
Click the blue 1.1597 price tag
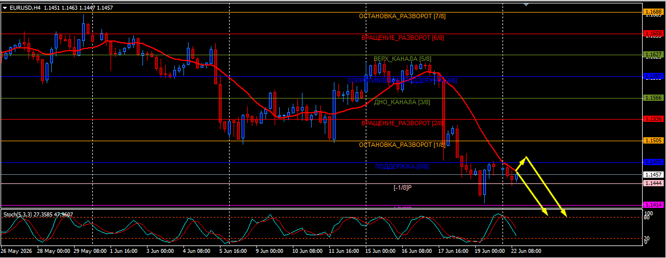tap(653, 76)
